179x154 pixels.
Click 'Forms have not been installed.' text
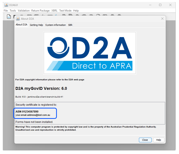pos(34,122)
